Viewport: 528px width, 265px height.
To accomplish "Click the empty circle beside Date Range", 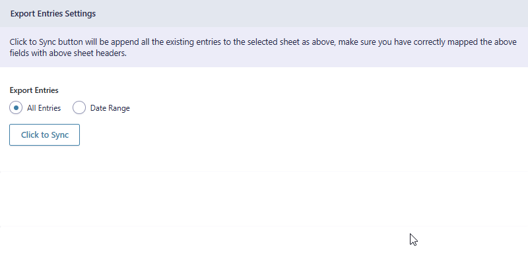I will click(x=79, y=108).
